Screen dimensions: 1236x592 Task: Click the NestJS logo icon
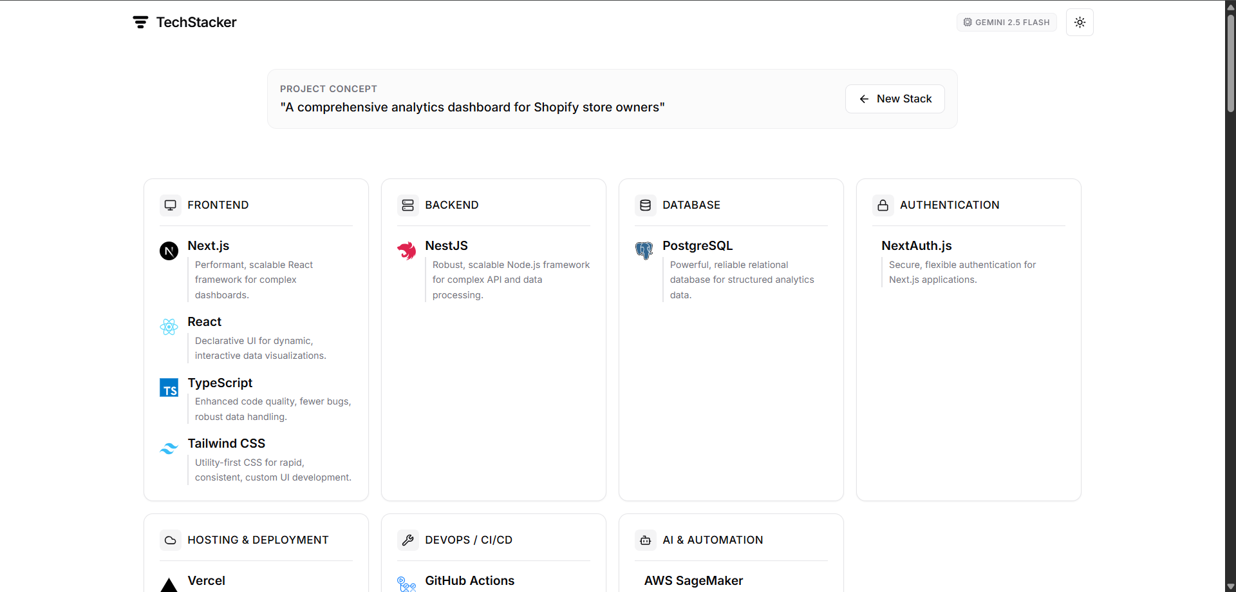[x=406, y=251]
